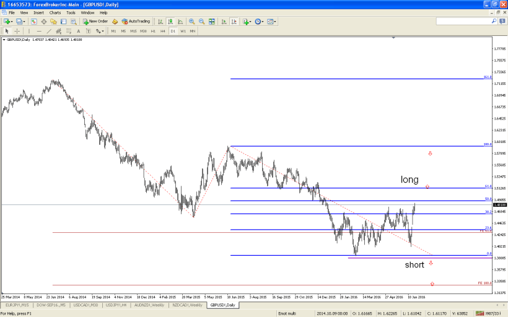The width and height of the screenshot is (508, 317).
Task: Zoom in on the chart
Action: 191,21
